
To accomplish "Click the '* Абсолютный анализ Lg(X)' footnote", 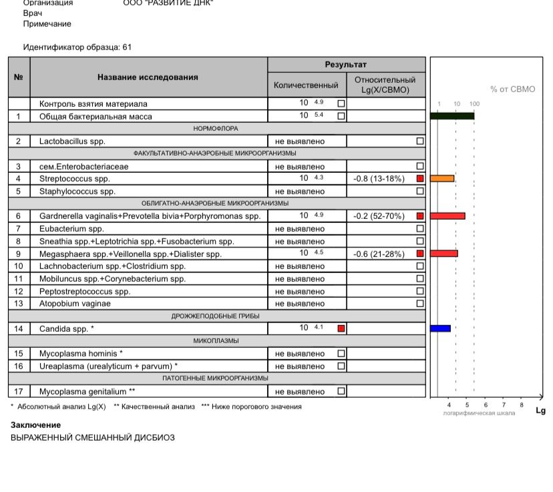I will [x=58, y=407].
